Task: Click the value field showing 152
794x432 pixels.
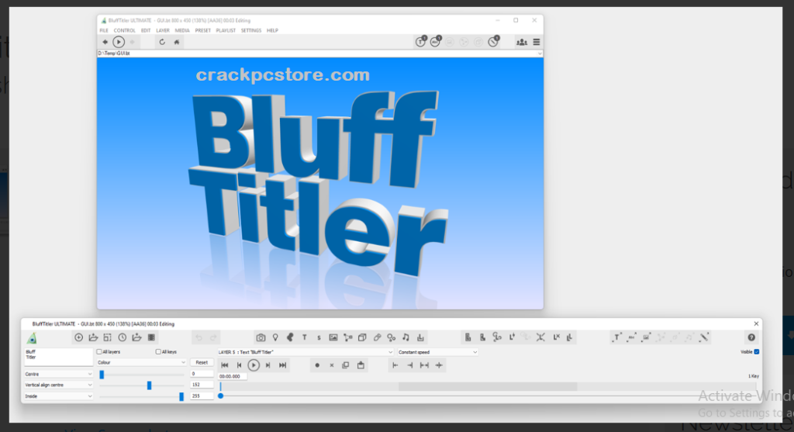Action: point(202,385)
